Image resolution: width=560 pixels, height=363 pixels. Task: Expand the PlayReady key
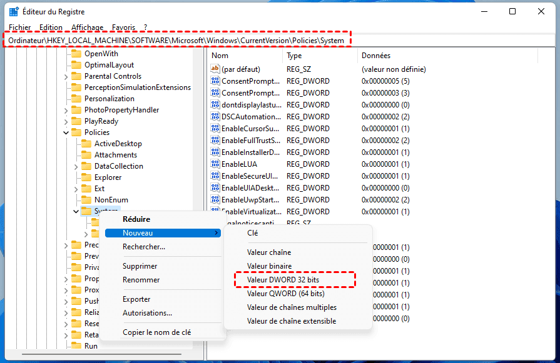click(66, 122)
